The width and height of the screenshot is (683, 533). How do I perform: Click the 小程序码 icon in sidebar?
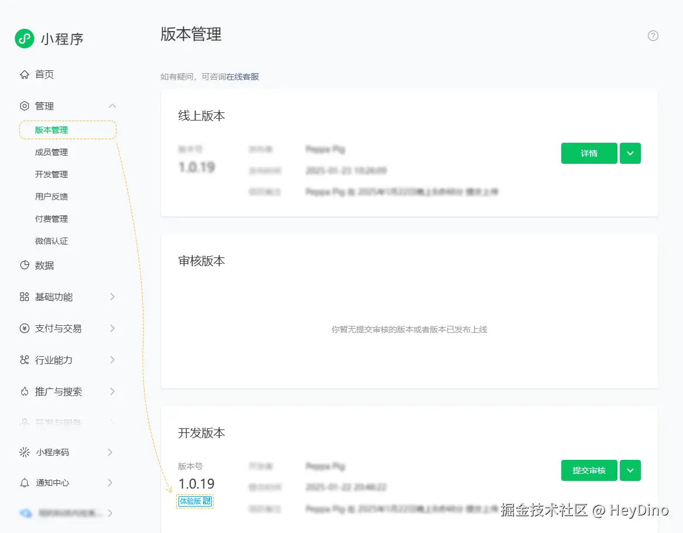click(23, 452)
